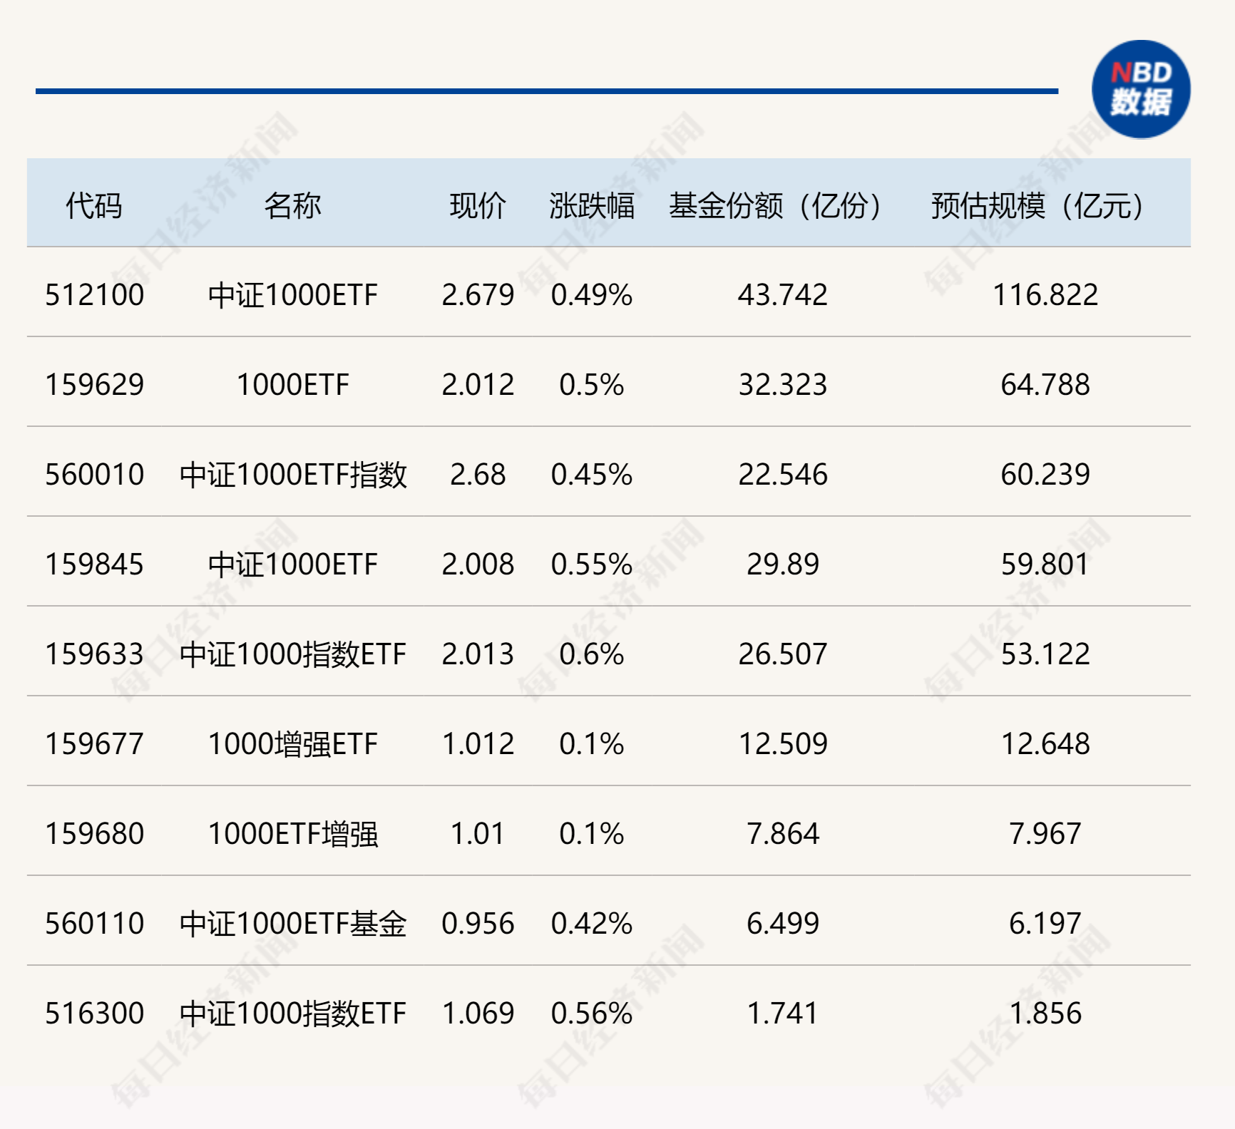Click the estimated size 7.967
1235x1129 pixels.
coord(1045,834)
